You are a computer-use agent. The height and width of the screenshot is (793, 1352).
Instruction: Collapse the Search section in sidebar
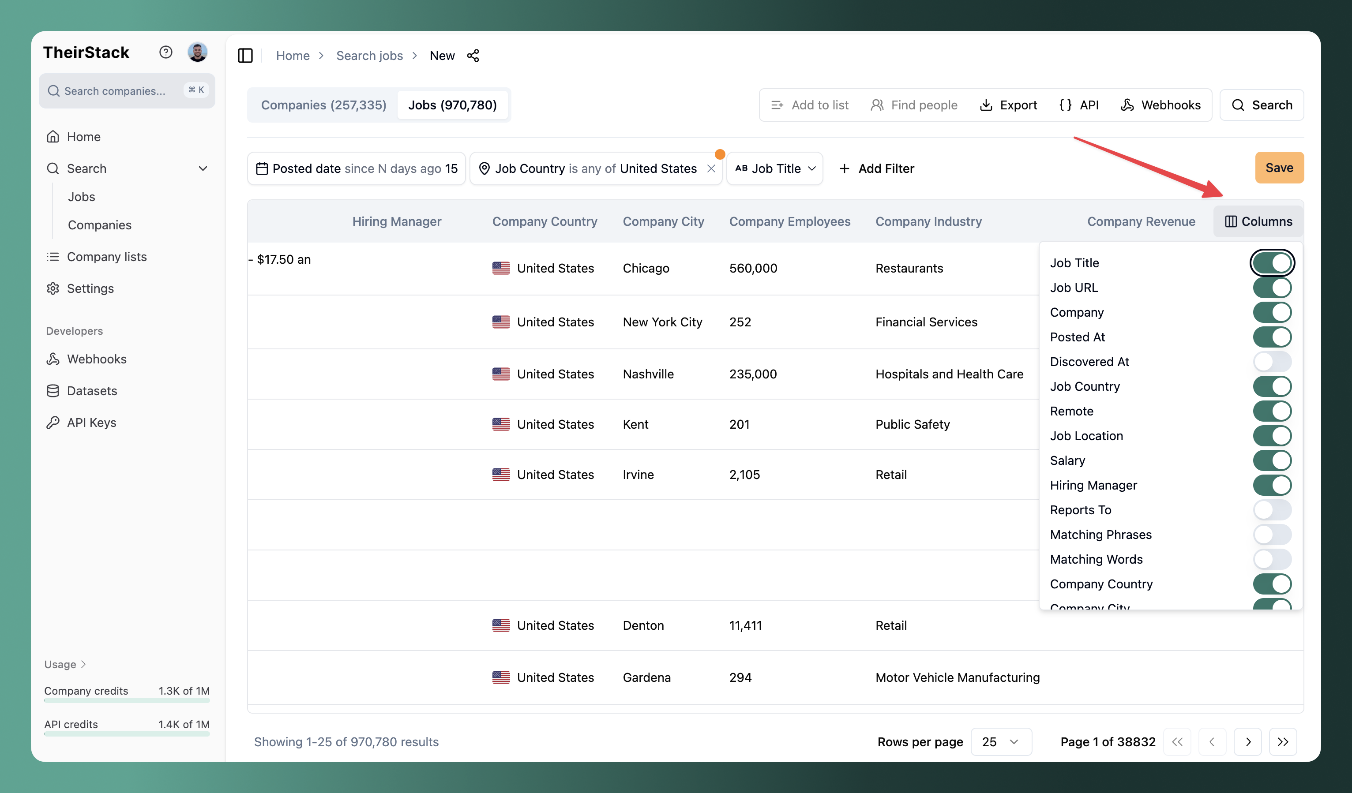[x=202, y=168]
